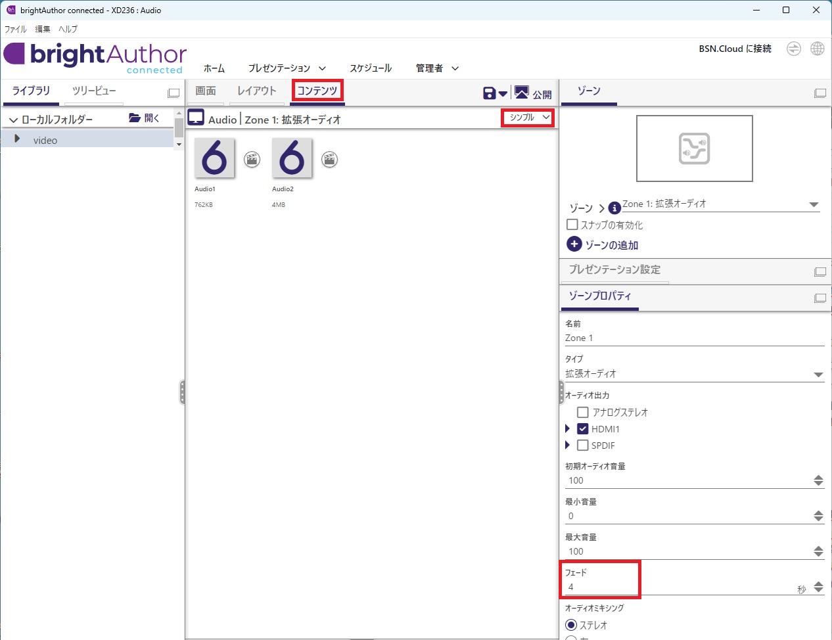Viewport: 832px width, 640px height.
Task: Click the zone info icon
Action: click(x=614, y=208)
